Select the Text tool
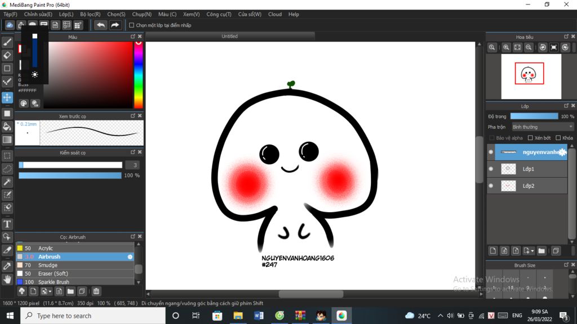 (7, 224)
